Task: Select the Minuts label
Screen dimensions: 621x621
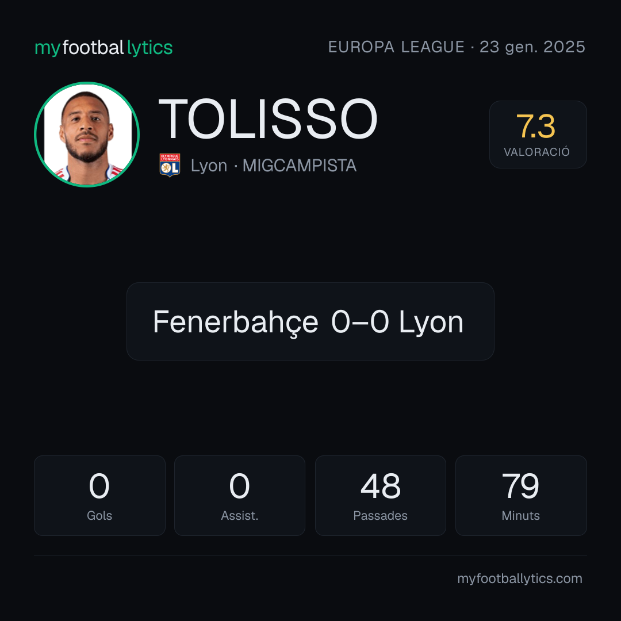Action: point(520,516)
